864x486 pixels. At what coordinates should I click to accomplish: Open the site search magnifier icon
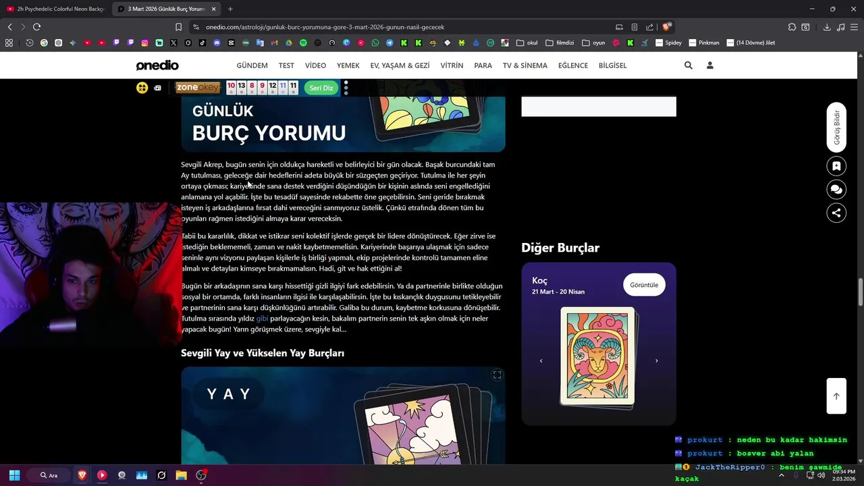click(x=688, y=65)
